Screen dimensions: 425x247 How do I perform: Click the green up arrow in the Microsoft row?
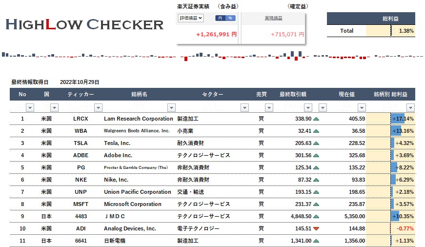316,204
